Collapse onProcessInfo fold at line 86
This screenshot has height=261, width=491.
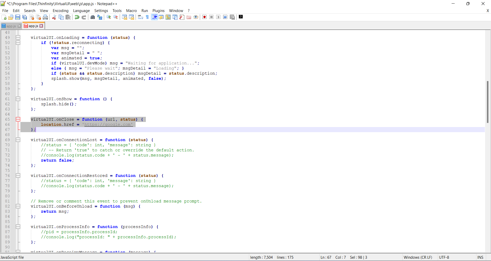tap(18, 227)
